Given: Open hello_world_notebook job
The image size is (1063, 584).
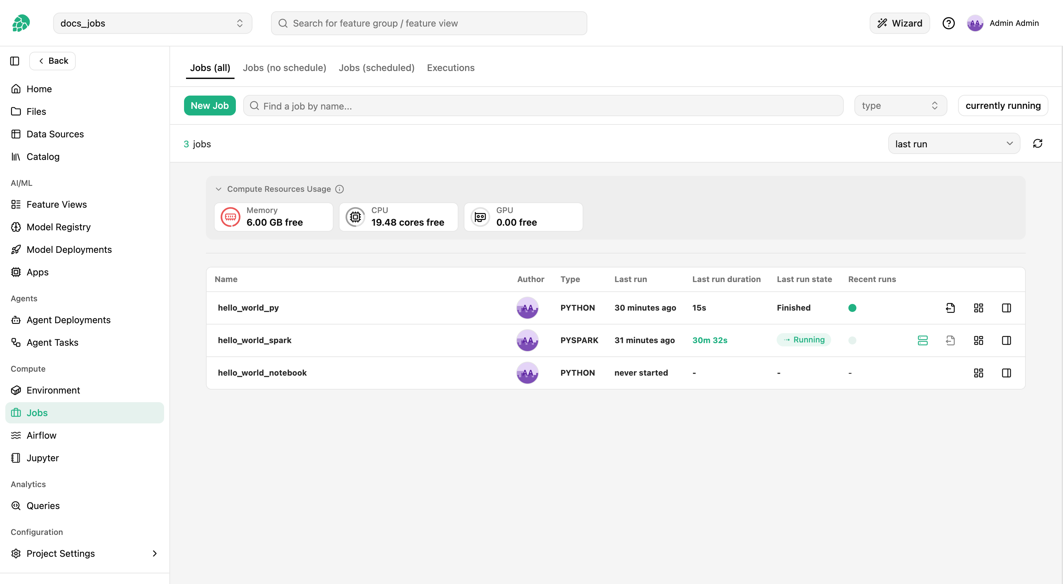Looking at the screenshot, I should [262, 373].
